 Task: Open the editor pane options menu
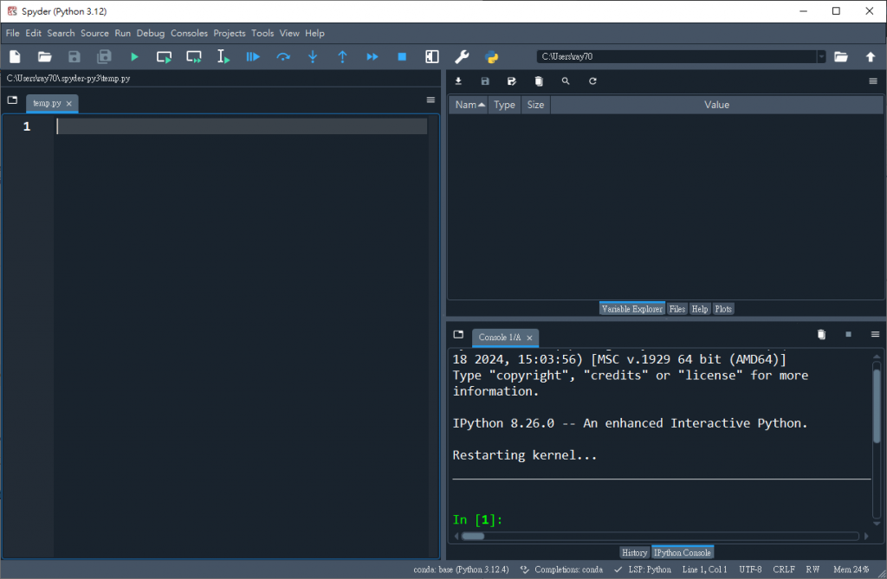[431, 100]
